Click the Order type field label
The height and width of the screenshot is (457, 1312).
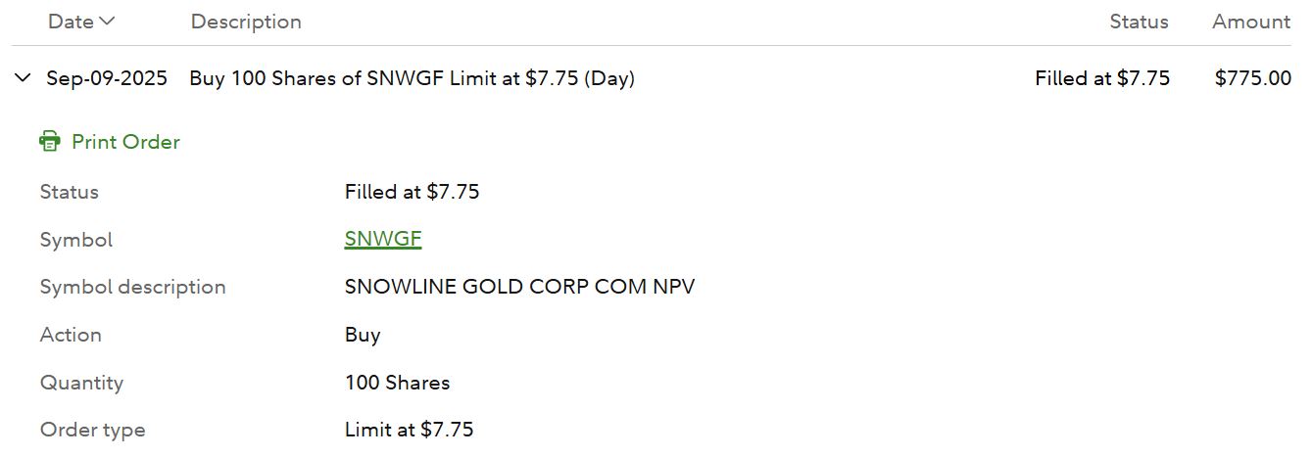click(92, 430)
